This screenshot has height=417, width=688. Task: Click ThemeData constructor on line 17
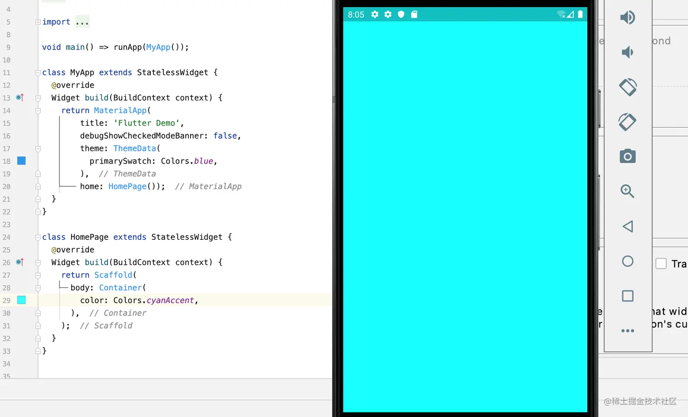[135, 149]
